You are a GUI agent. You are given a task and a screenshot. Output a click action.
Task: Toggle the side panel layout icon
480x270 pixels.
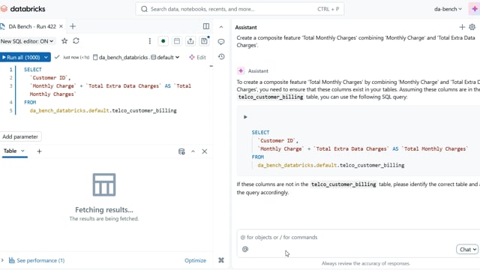[x=206, y=26]
